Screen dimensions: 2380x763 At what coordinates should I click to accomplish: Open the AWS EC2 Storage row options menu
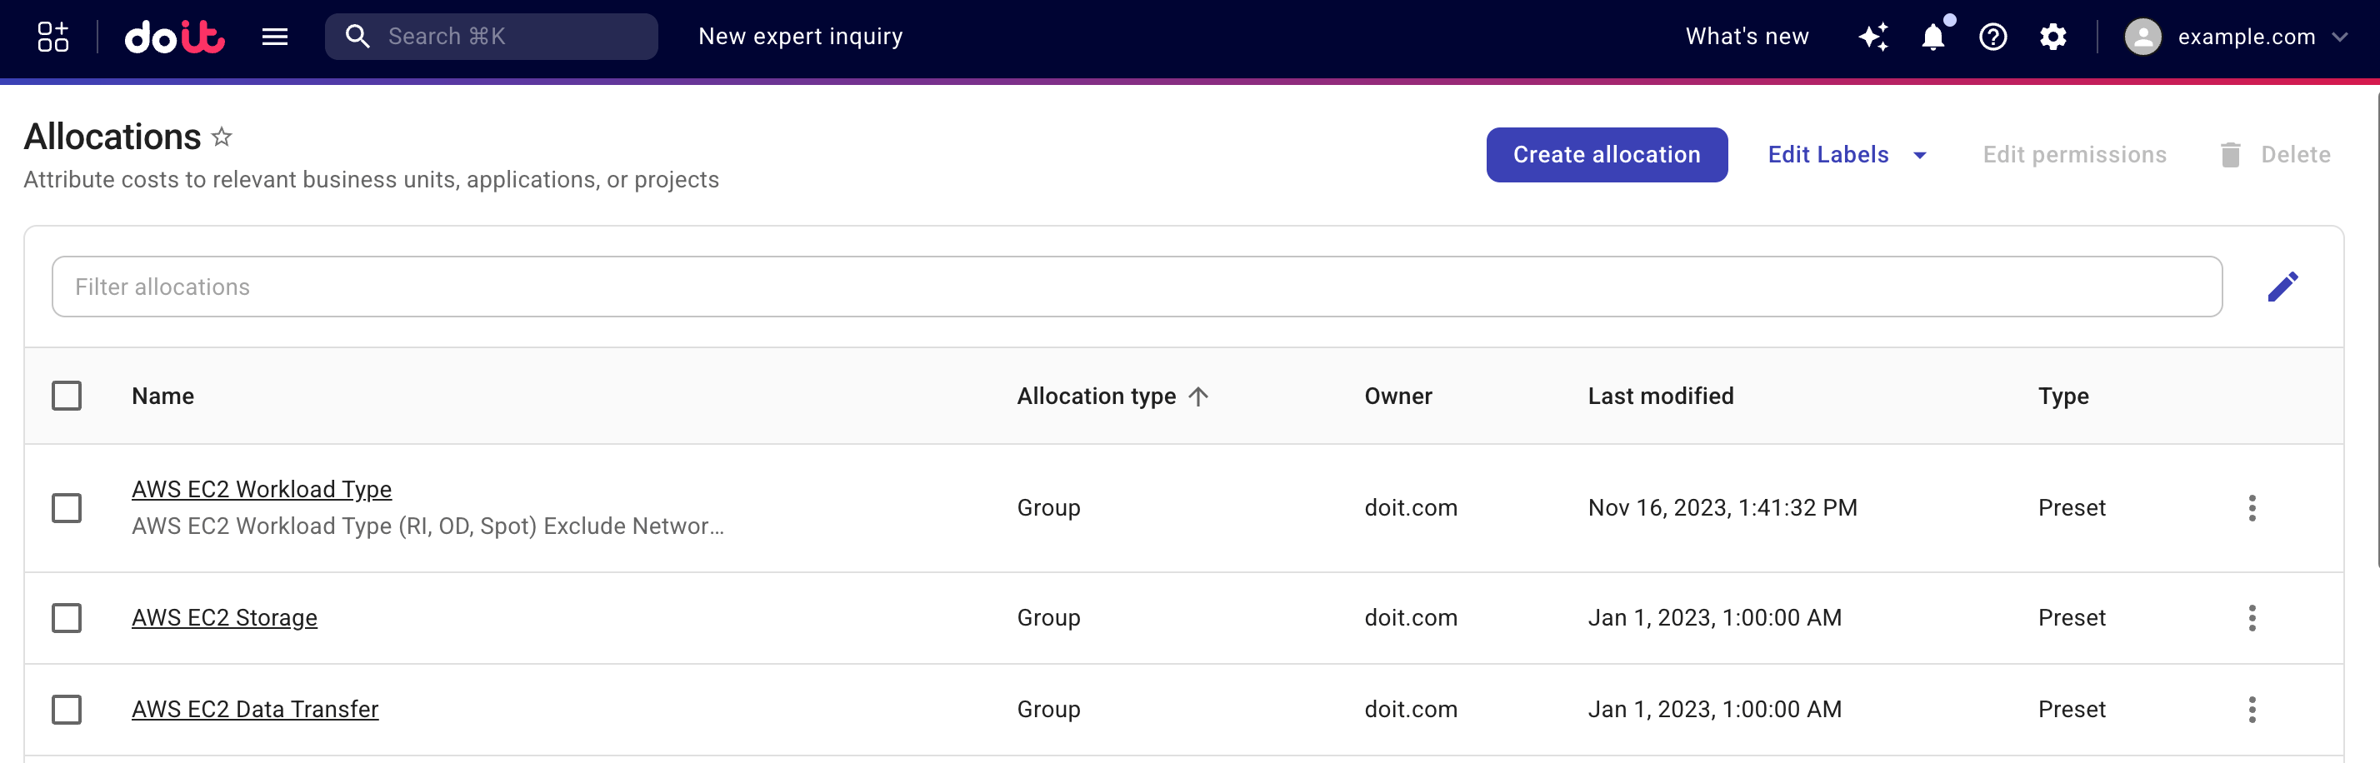(2252, 617)
